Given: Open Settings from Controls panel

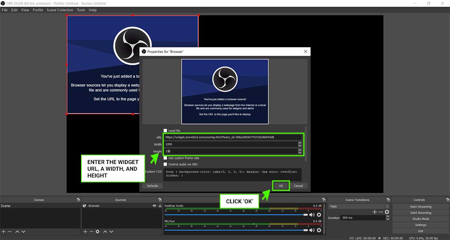Looking at the screenshot, I should (x=420, y=225).
